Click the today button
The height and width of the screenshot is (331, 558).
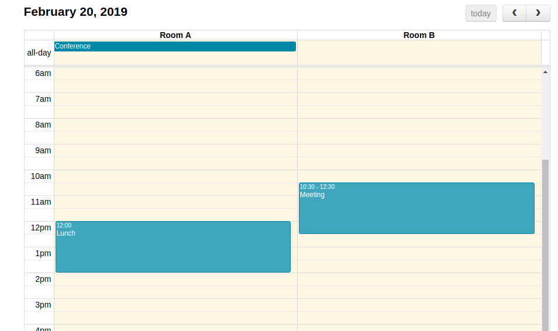coord(481,13)
